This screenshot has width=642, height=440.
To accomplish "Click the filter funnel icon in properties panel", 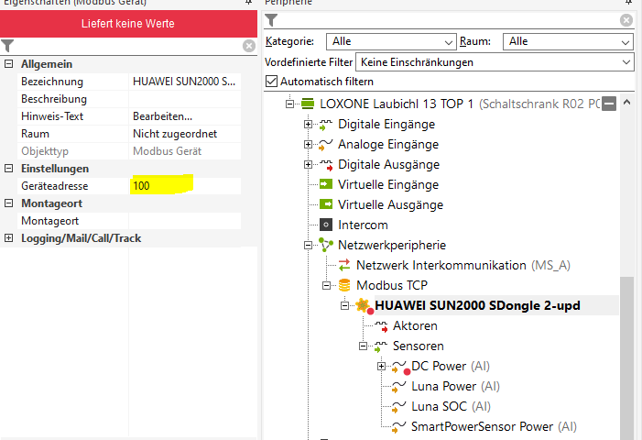I will pos(7,46).
